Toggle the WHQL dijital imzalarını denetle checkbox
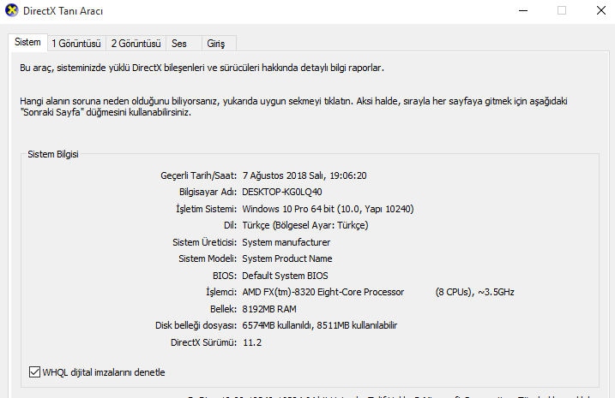 [x=35, y=372]
